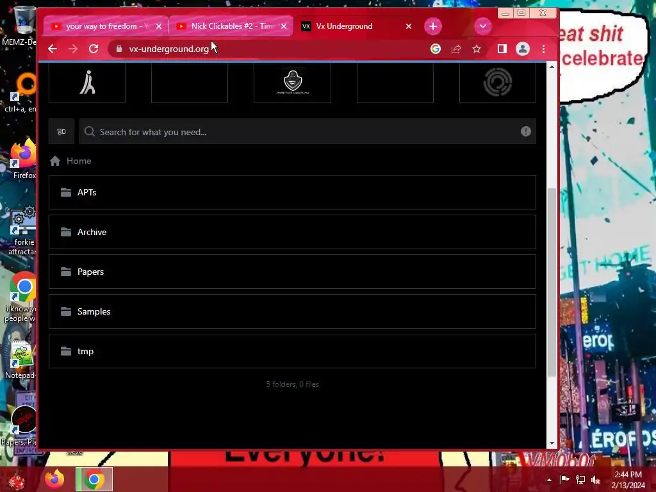
Task: Click the share page icon
Action: click(x=456, y=49)
